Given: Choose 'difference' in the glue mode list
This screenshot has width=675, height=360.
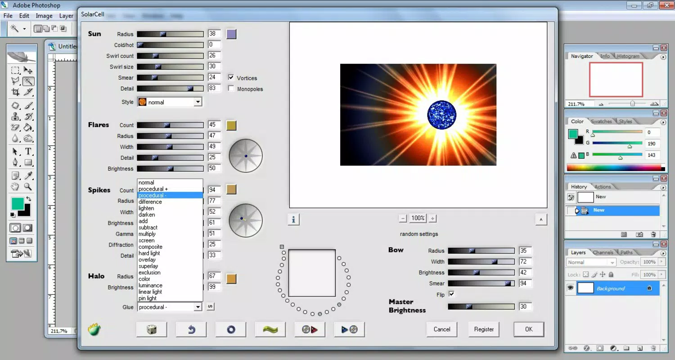Looking at the screenshot, I should (x=150, y=202).
